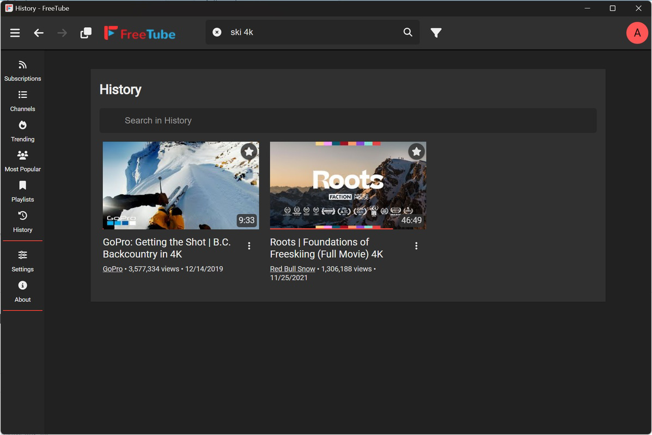Click the 46:49 duration badge
This screenshot has height=435, width=652.
(411, 220)
